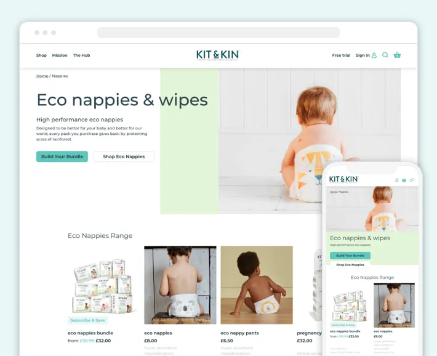Tap the mobile Build Your Bundle button
This screenshot has height=356, width=437.
tap(350, 256)
